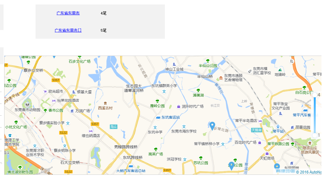The width and height of the screenshot is (325, 178).
Task: Open the 广东省东莞市 link with 4笔
Action: pos(68,13)
